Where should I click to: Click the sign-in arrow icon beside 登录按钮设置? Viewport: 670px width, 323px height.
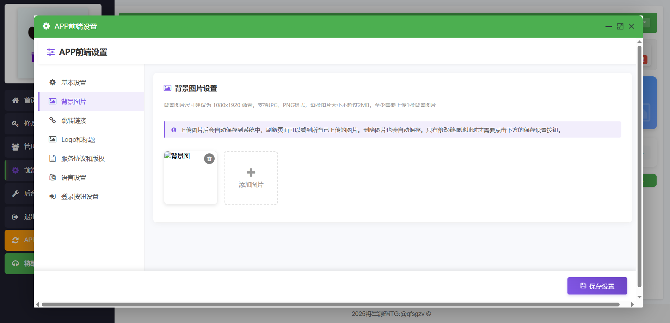click(x=53, y=196)
